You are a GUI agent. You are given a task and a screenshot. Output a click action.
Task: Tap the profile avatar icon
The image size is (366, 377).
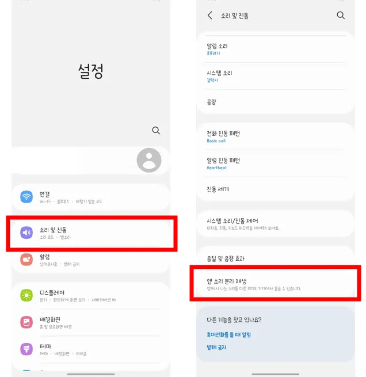pyautogui.click(x=149, y=160)
